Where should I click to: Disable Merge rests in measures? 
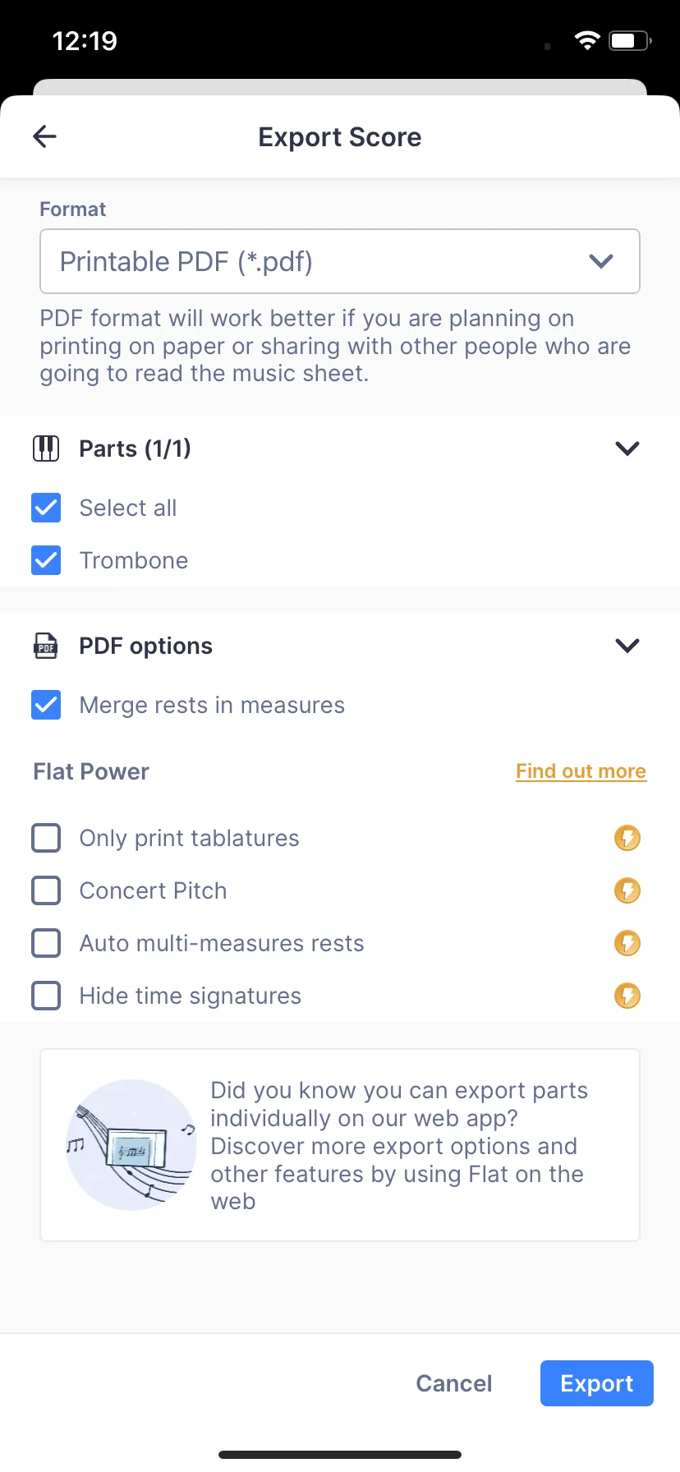(46, 705)
